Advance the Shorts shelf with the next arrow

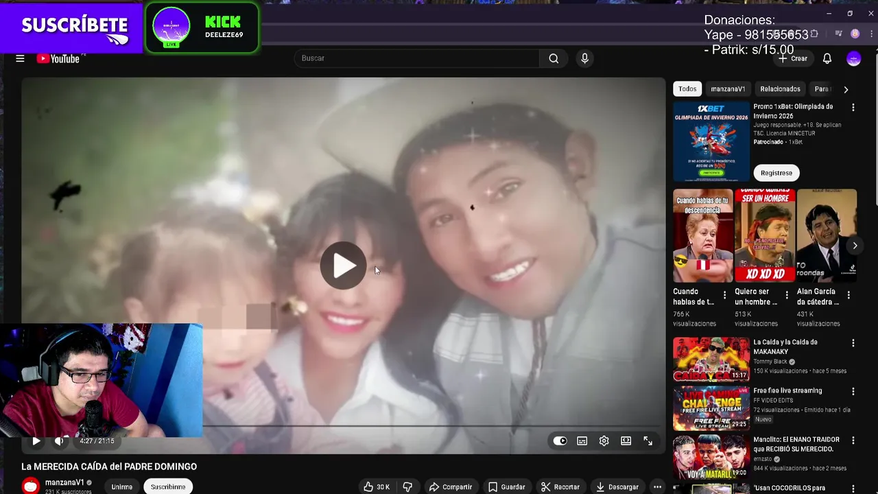(855, 245)
